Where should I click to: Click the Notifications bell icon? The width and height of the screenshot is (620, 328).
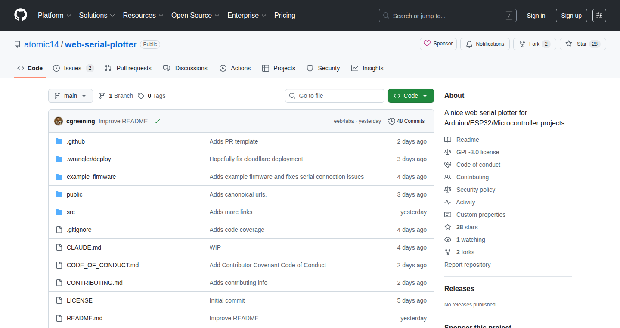(469, 44)
